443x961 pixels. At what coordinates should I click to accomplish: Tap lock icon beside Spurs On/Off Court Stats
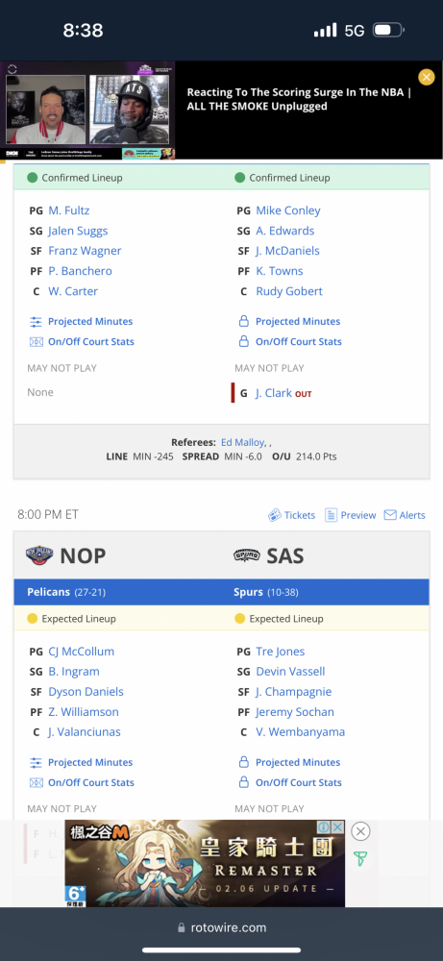coord(243,782)
